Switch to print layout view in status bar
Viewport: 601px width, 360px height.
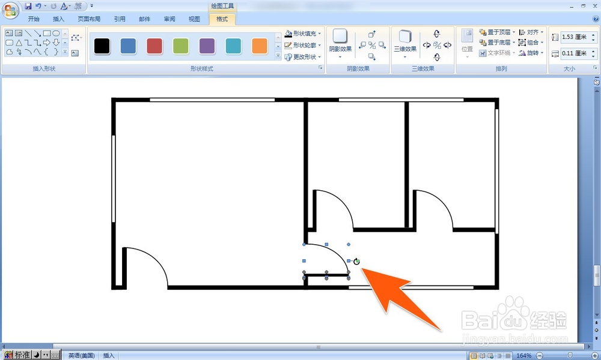coord(474,356)
